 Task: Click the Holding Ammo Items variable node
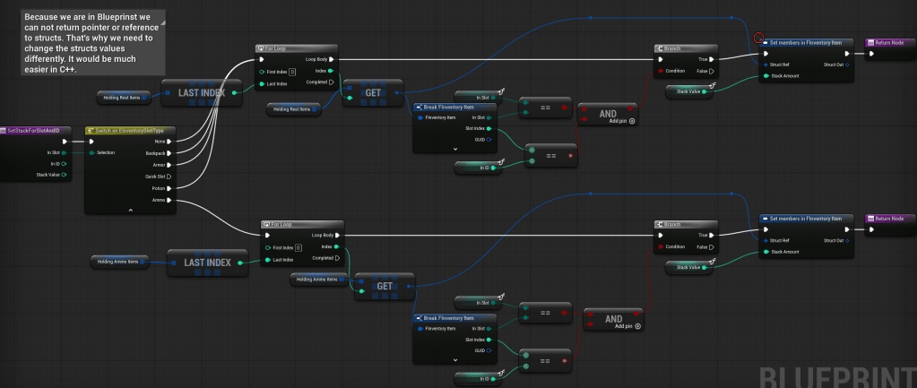126,262
